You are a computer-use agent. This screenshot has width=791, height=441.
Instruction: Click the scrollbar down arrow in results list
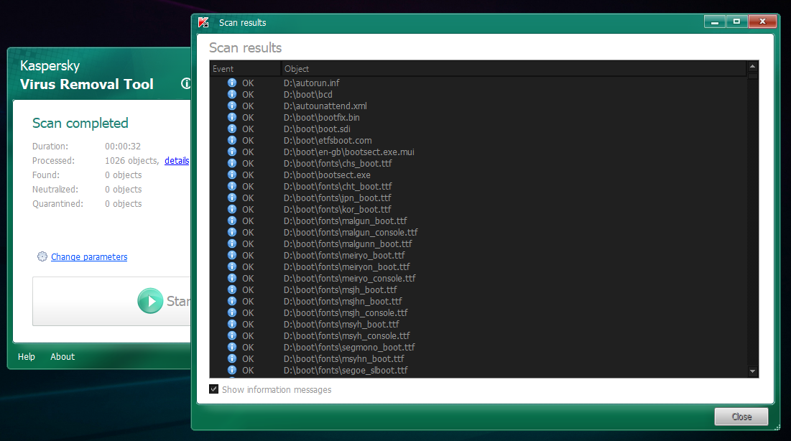tap(753, 371)
